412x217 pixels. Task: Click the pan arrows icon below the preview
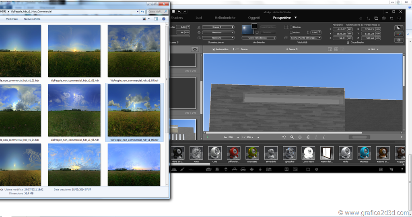tap(300, 137)
